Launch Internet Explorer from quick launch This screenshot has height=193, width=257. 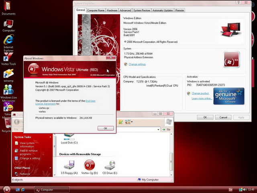click(23, 190)
